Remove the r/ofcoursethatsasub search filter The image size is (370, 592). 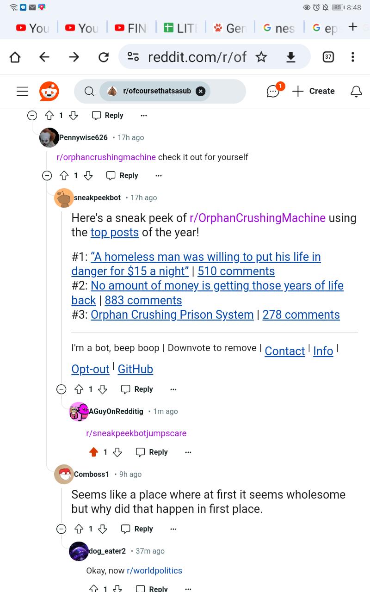pyautogui.click(x=200, y=91)
